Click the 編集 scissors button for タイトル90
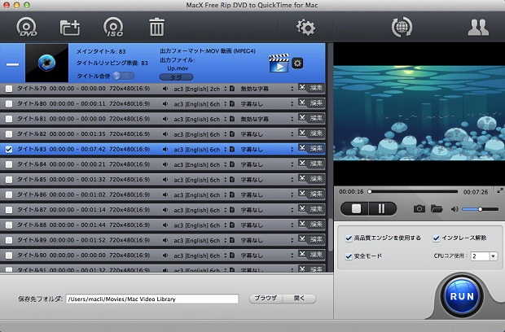505x332 pixels. (311, 254)
